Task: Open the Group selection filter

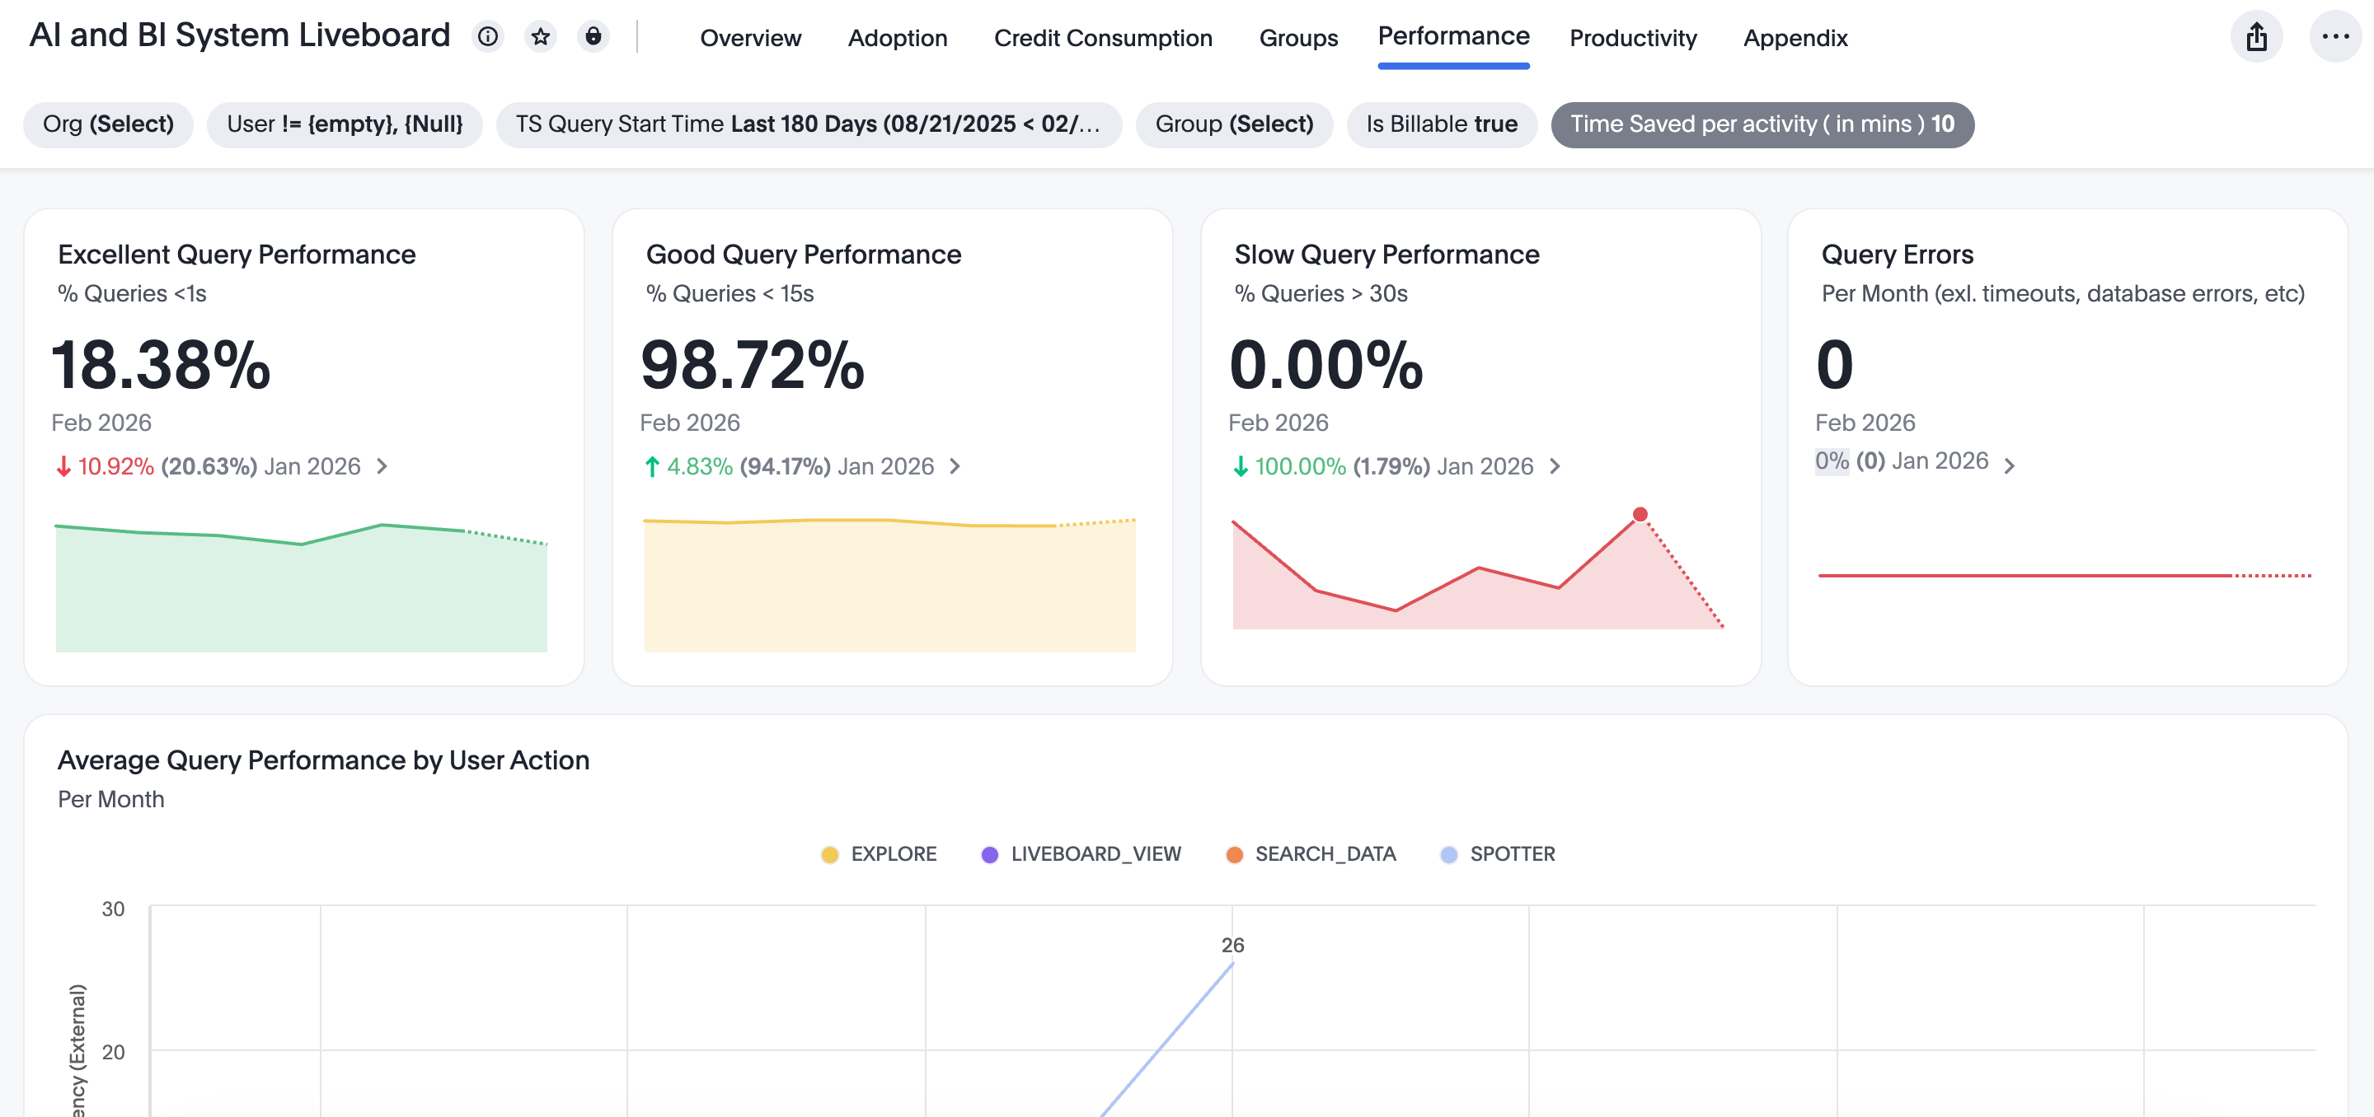Action: 1234,124
